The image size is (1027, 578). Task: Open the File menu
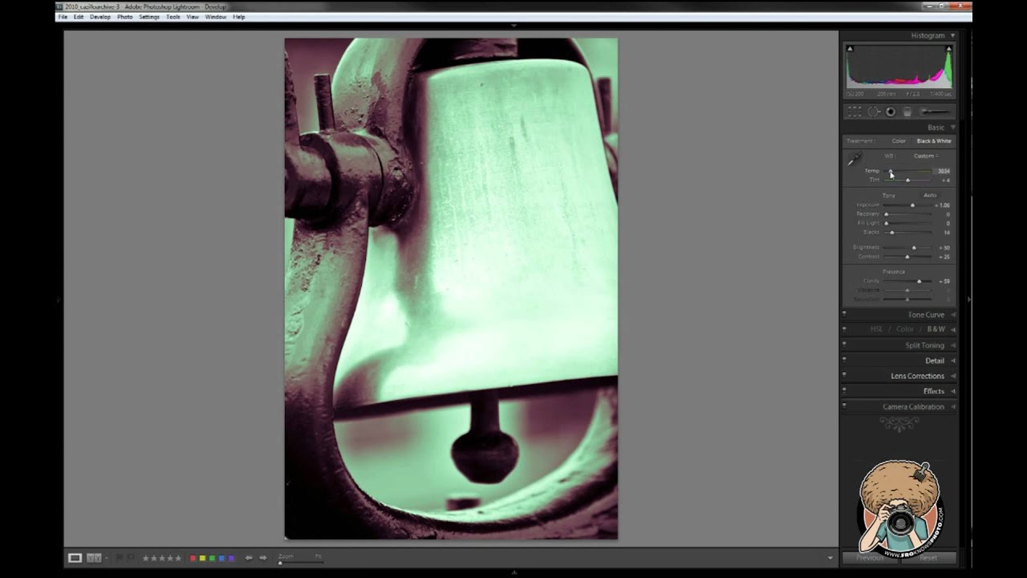pyautogui.click(x=63, y=17)
